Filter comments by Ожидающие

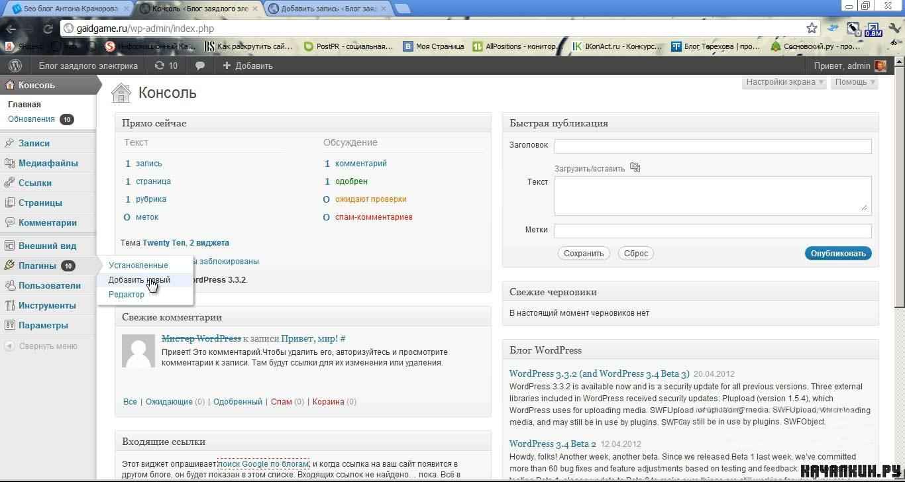click(x=169, y=402)
